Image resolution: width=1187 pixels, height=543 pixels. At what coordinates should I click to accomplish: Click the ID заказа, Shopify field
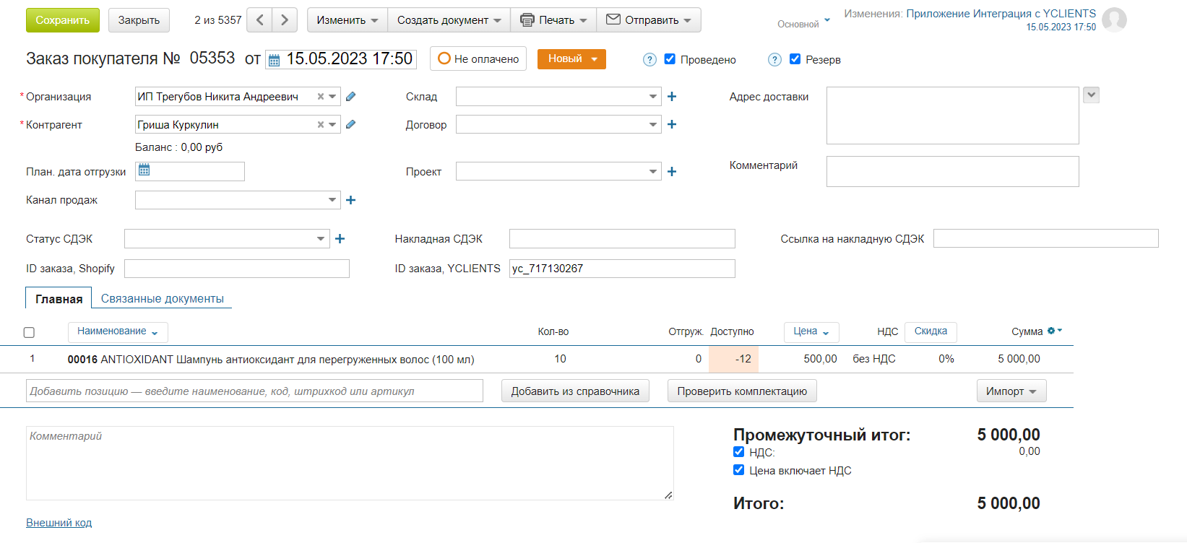pyautogui.click(x=237, y=269)
